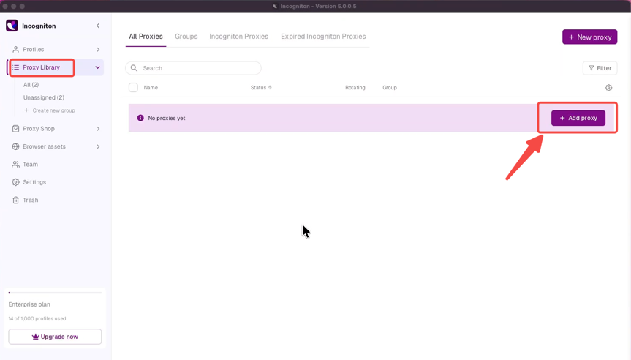Sort by the Name column header
Viewport: 631px width, 360px height.
[151, 87]
